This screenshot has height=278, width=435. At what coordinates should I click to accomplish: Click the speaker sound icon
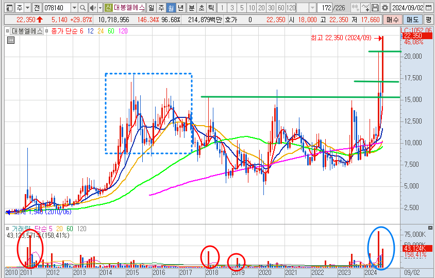93,8
